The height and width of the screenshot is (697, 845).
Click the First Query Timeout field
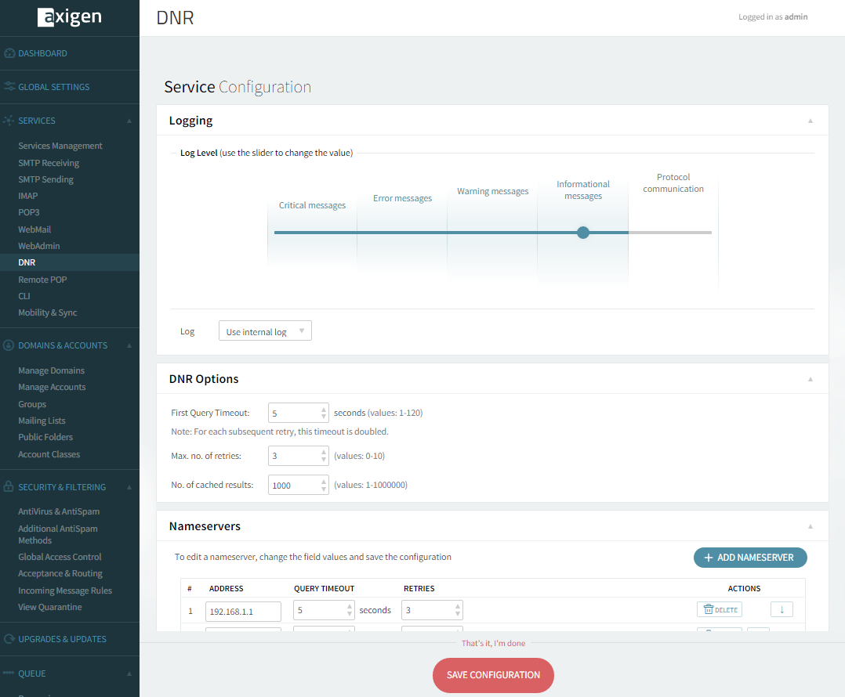[294, 413]
